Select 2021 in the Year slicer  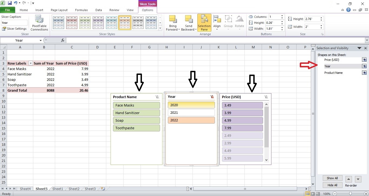click(x=191, y=112)
